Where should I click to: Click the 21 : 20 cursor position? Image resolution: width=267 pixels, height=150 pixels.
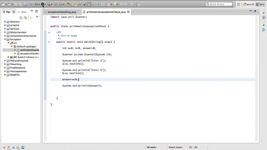(193, 147)
